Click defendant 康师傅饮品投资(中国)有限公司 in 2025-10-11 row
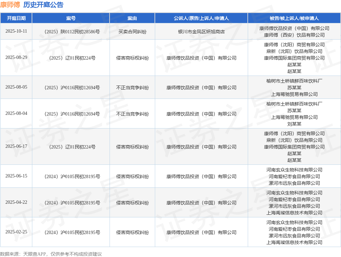Viewport: 341px width, 257px height. coord(294,29)
